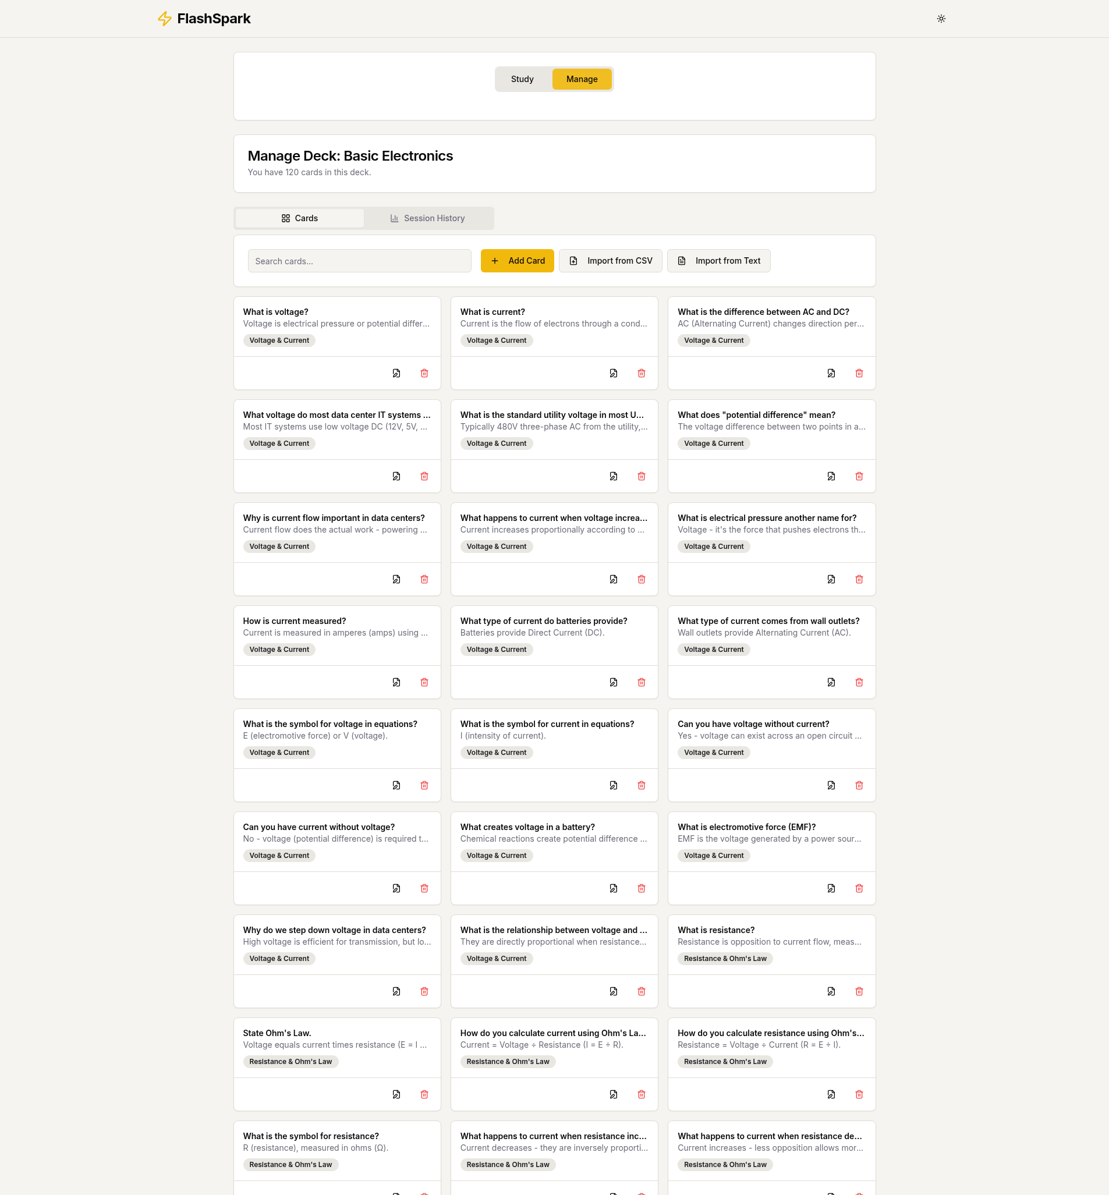Edit the "What type of current do batteries provide?" card
This screenshot has height=1195, width=1109.
point(614,682)
